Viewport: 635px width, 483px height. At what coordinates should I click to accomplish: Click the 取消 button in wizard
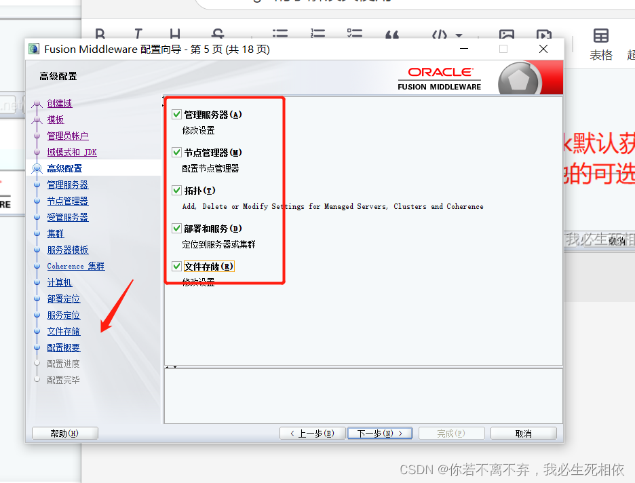(x=523, y=433)
